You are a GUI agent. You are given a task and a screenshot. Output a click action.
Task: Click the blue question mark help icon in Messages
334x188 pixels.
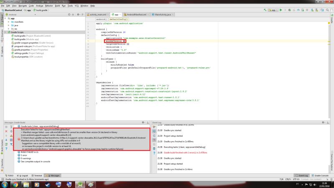[x=6, y=149]
